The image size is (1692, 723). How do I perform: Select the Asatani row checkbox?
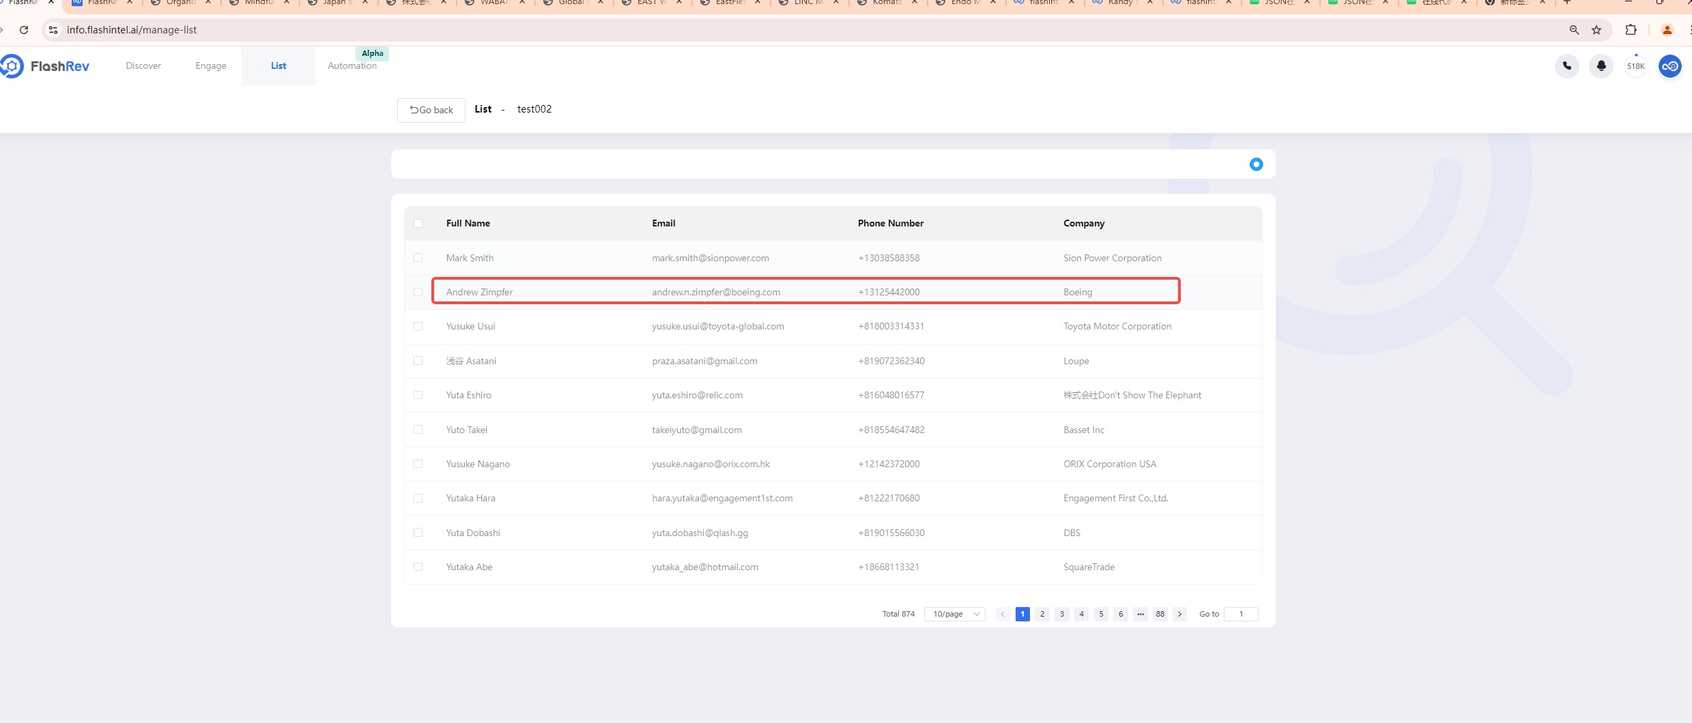pos(418,361)
